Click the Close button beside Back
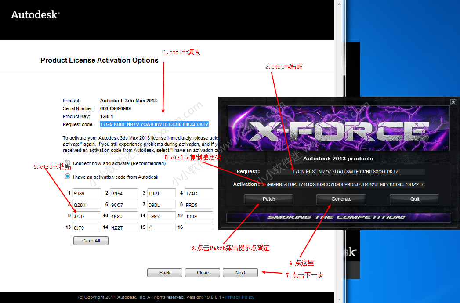Screen dimensions: 460x303 pos(203,273)
